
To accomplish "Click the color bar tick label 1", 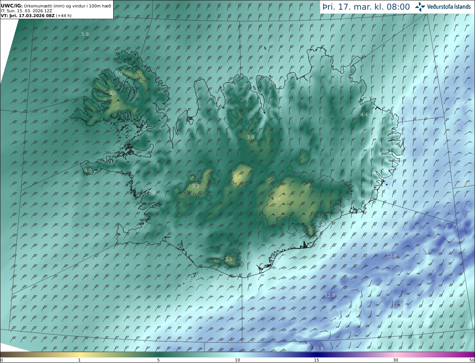I will 79,360.
